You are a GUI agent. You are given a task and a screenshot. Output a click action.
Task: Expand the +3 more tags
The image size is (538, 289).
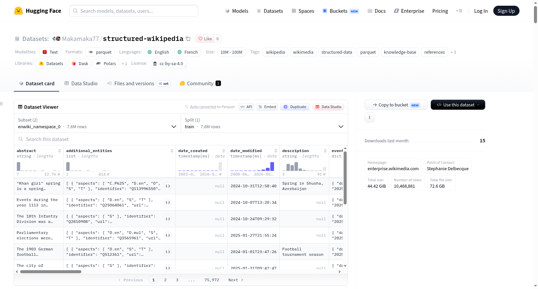[453, 52]
